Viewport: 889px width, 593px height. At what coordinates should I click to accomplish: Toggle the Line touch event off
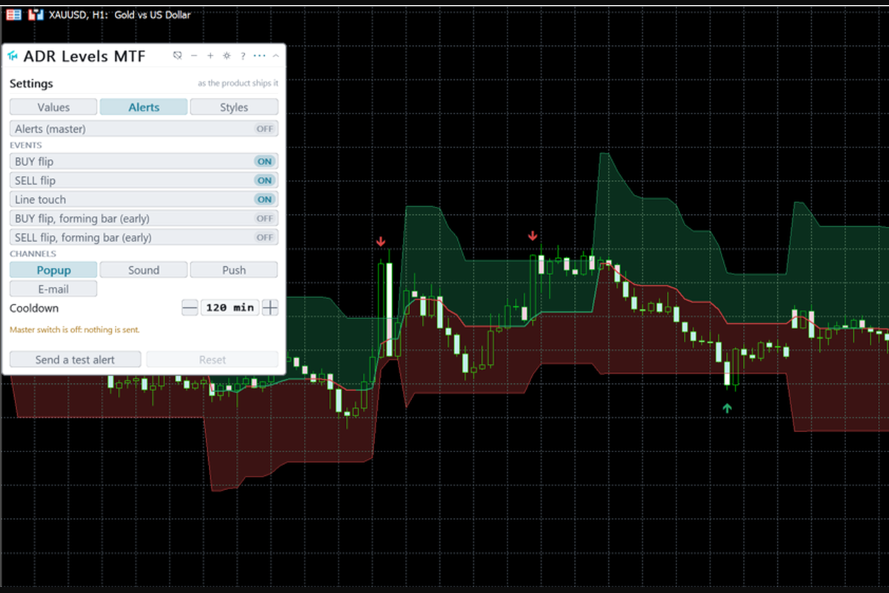pyautogui.click(x=264, y=199)
